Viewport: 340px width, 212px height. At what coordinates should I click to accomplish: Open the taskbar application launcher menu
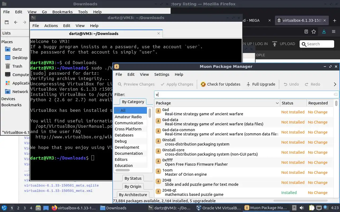(4, 208)
